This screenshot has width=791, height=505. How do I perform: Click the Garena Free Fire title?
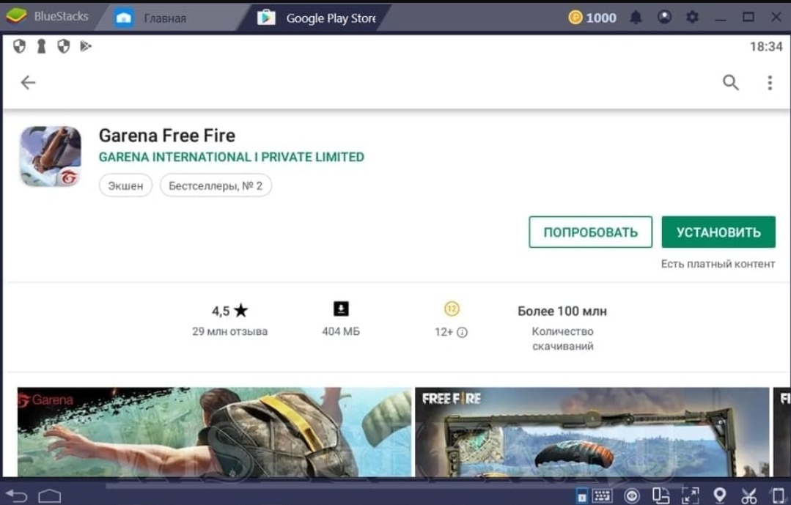coord(167,135)
